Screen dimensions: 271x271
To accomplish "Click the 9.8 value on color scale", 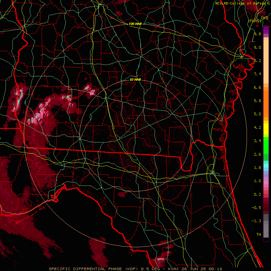I will pos(257,34).
